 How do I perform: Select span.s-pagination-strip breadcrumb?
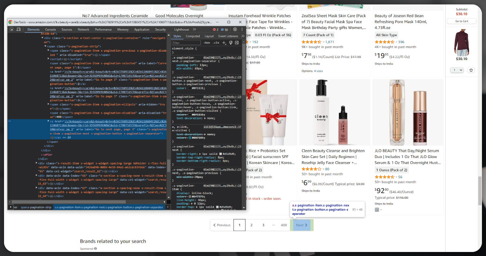click(36, 207)
